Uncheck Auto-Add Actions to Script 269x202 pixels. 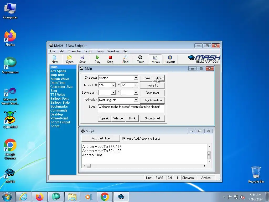[124, 139]
